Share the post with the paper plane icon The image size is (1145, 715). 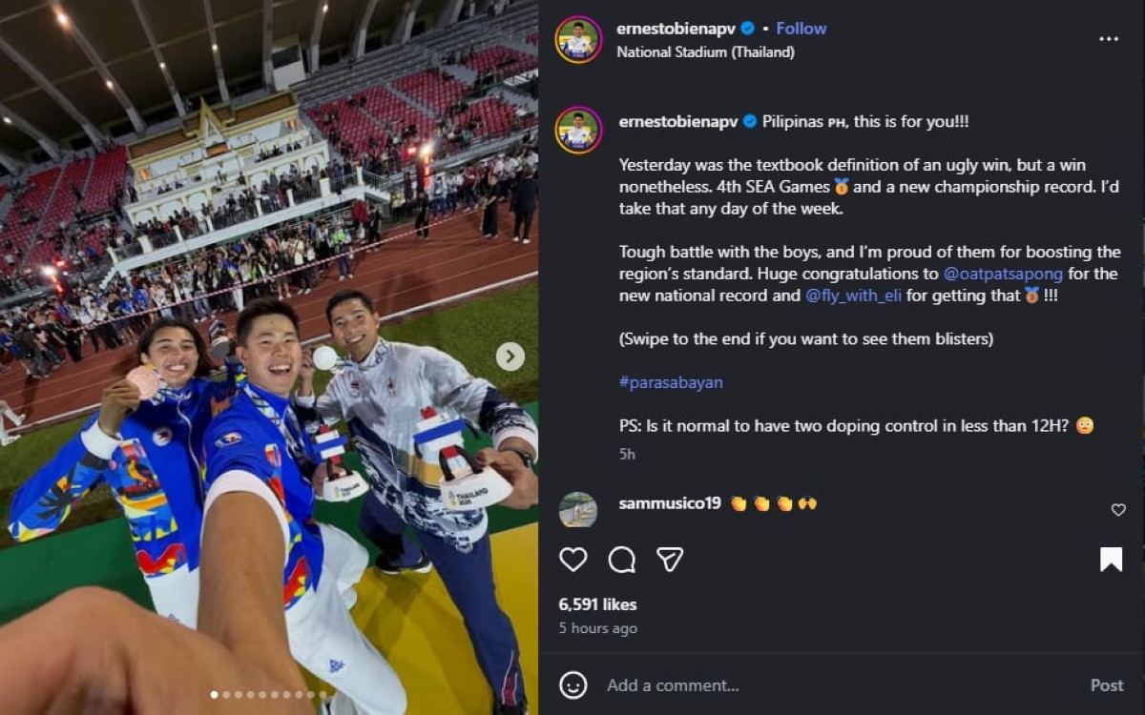click(670, 560)
